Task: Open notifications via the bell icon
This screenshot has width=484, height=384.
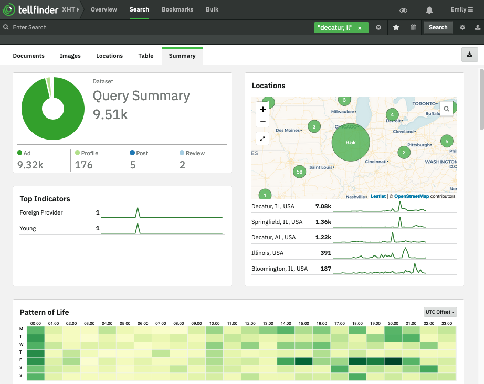Action: (429, 9)
